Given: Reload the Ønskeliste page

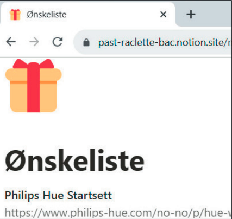Looking at the screenshot, I should [58, 42].
